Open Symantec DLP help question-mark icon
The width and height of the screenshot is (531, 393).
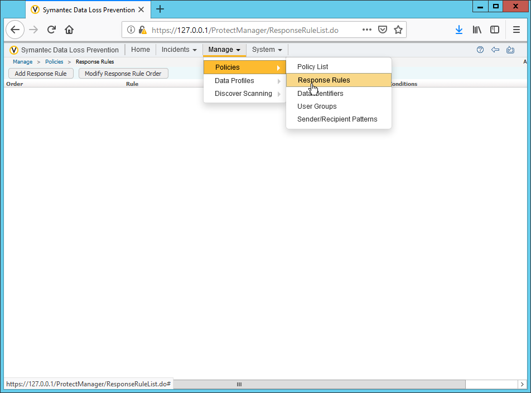tap(480, 50)
